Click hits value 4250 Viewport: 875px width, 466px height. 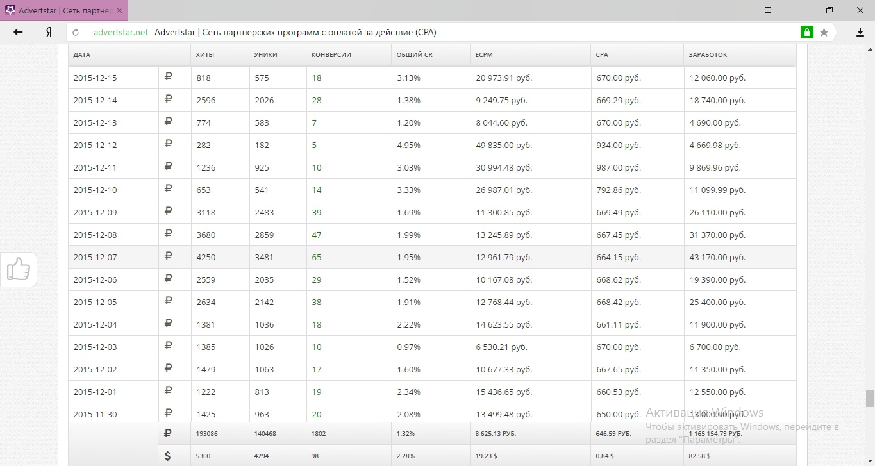click(206, 257)
